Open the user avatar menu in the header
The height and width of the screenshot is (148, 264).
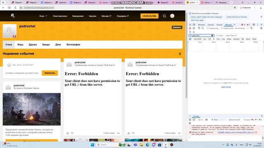coord(172,16)
